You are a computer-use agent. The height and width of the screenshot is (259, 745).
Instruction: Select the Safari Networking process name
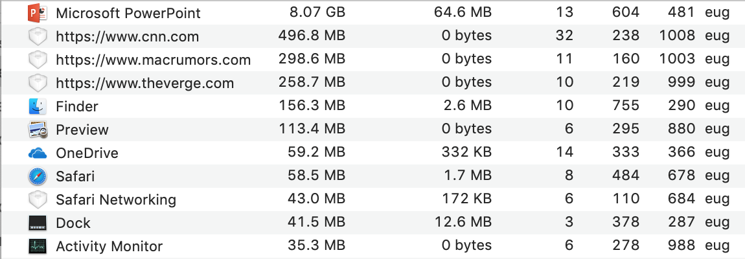116,199
